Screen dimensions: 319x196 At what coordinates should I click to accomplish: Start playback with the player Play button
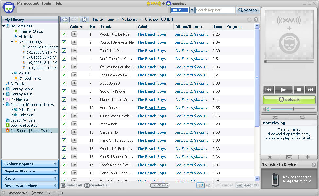point(284,90)
